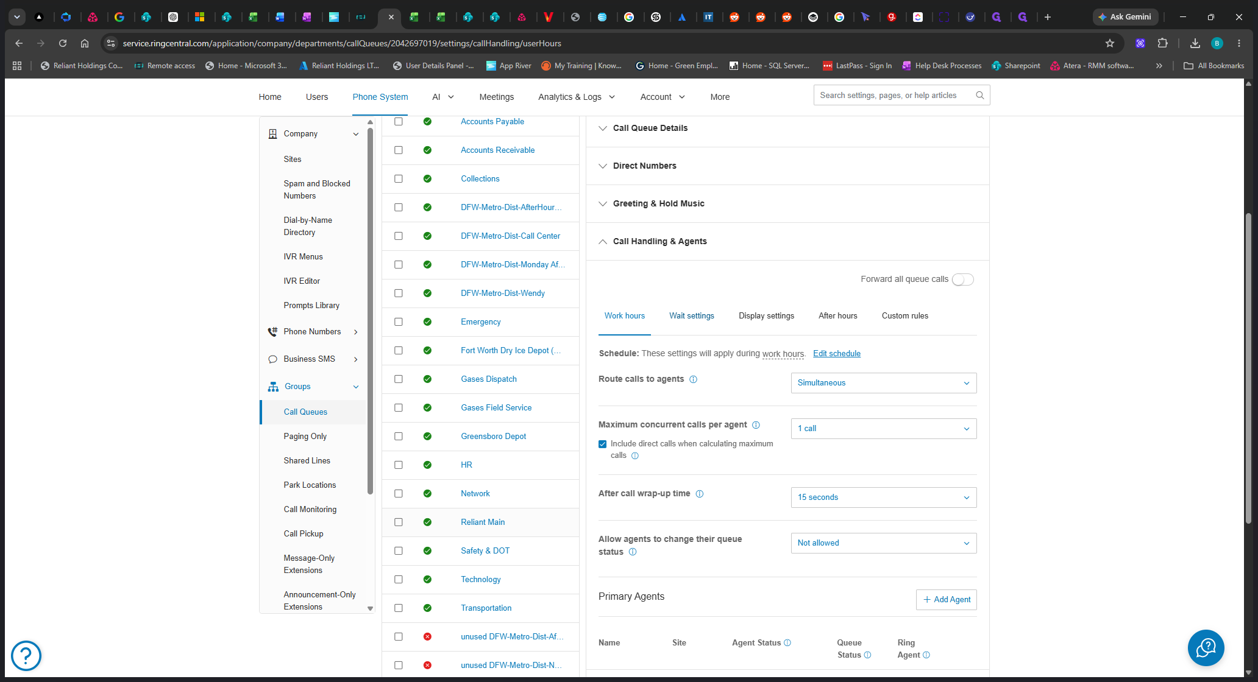
Task: Select checkbox for Gases Dispatch queue
Action: point(399,379)
